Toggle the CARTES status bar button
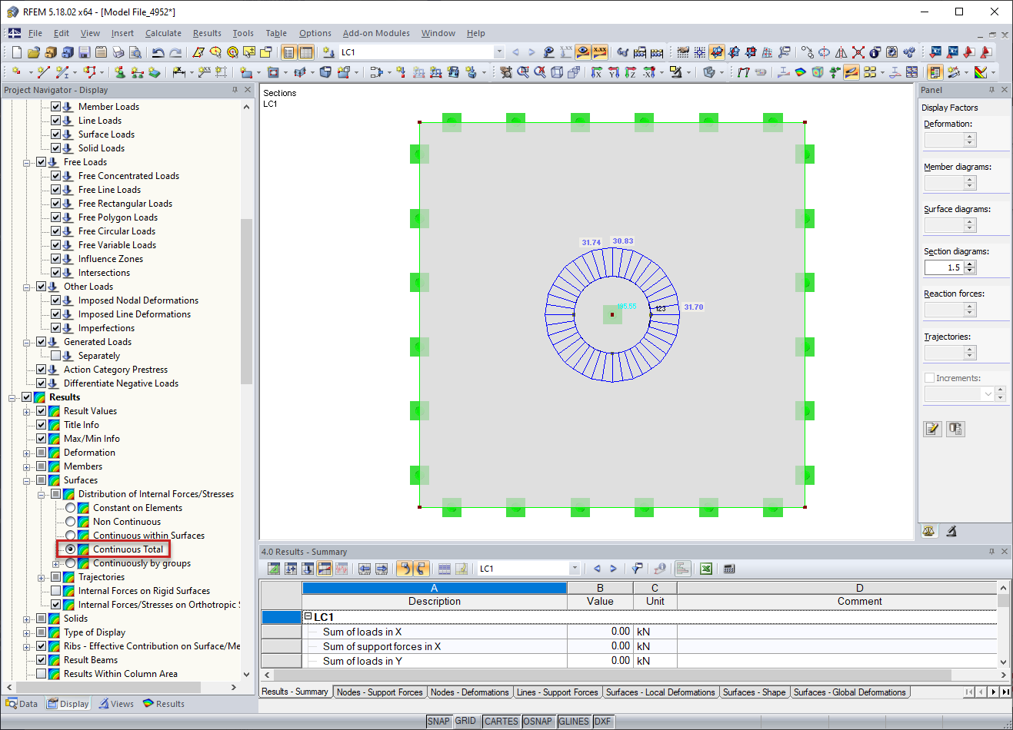 point(502,722)
